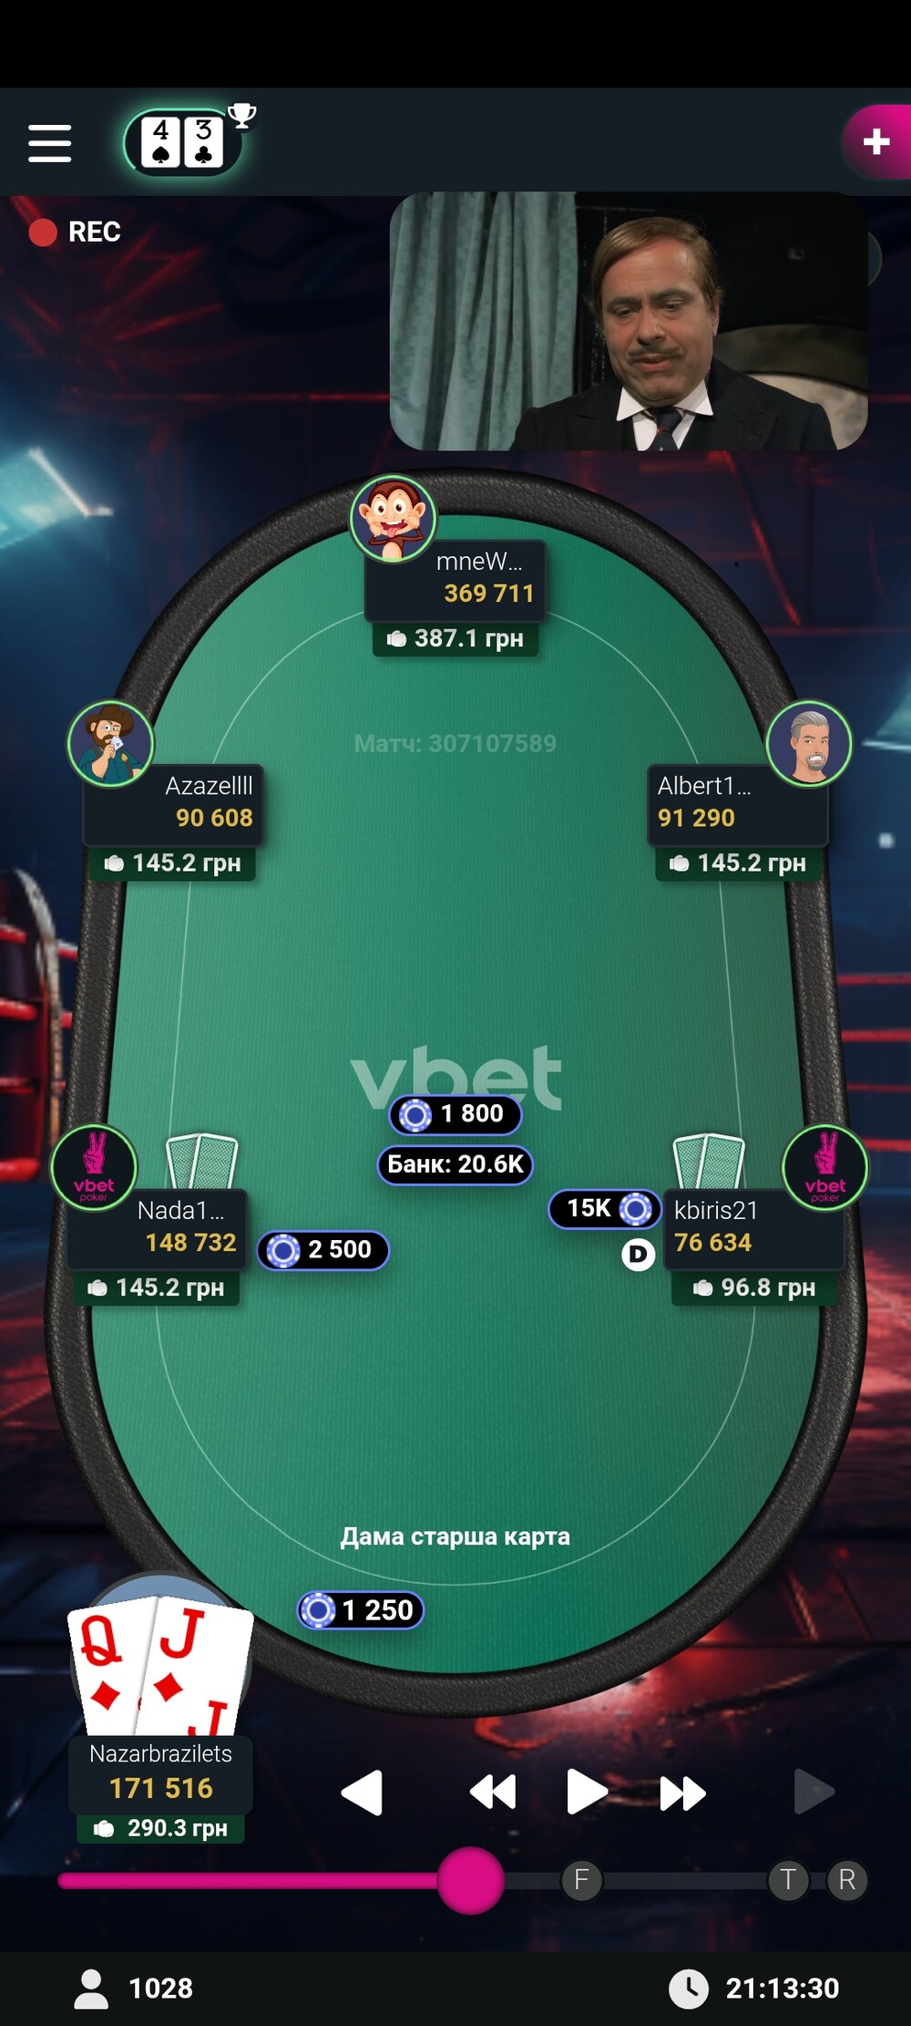Open Albert1... player avatar
This screenshot has width=911, height=2026.
[809, 743]
